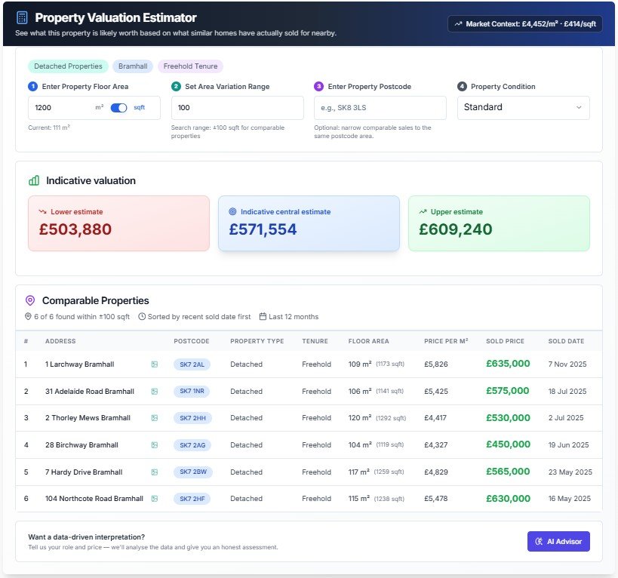
Task: Click the postcode input field showing SK8 3LS placeholder
Action: point(380,107)
